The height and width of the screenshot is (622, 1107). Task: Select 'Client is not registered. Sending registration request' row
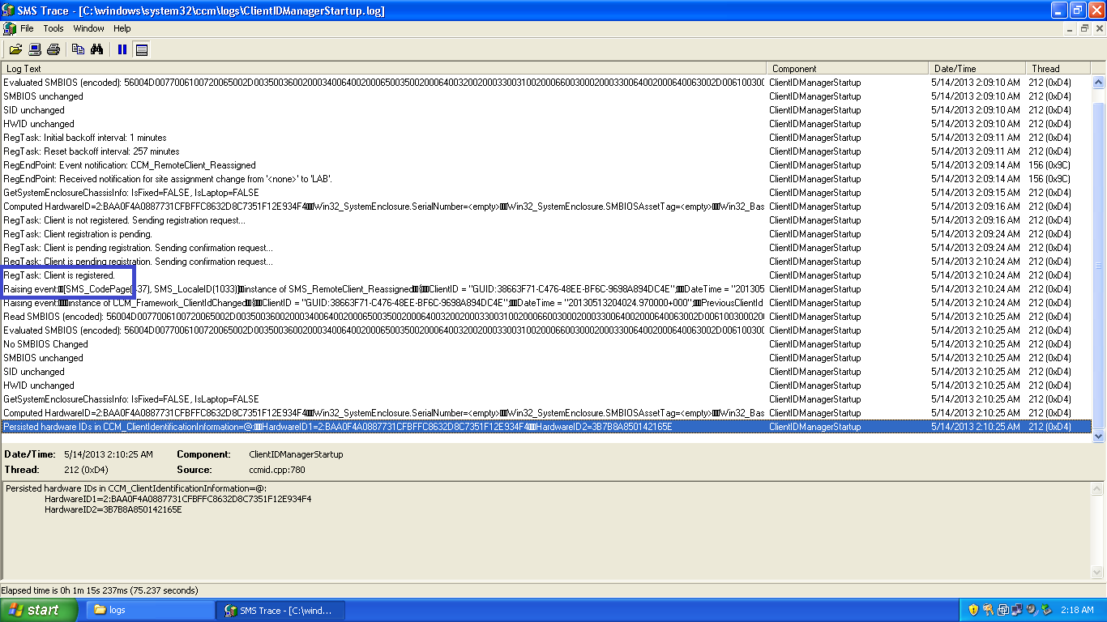pyautogui.click(x=547, y=220)
